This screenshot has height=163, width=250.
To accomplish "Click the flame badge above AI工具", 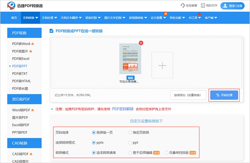I will 199,14.
